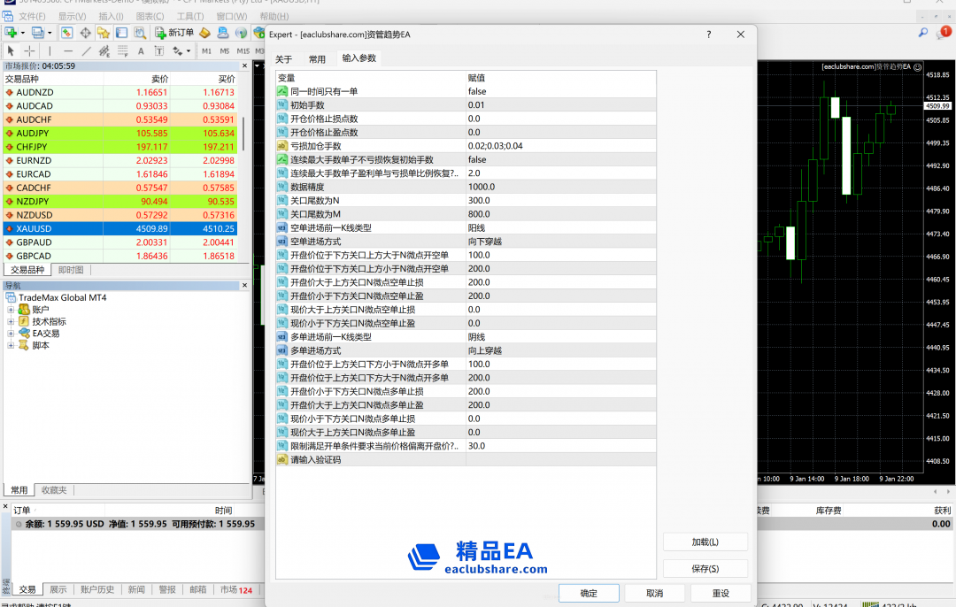Screen dimensions: 956x607
Task: Select the crosshair cursor tool
Action: [29, 51]
